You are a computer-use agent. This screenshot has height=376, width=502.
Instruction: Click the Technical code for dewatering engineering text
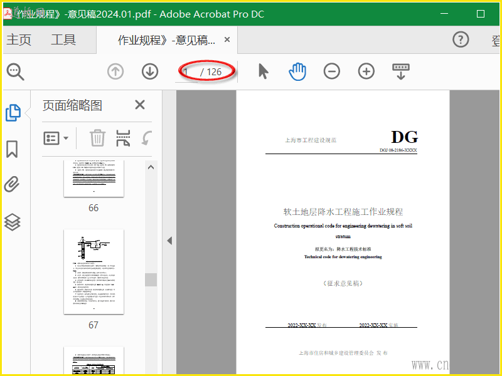coord(343,257)
